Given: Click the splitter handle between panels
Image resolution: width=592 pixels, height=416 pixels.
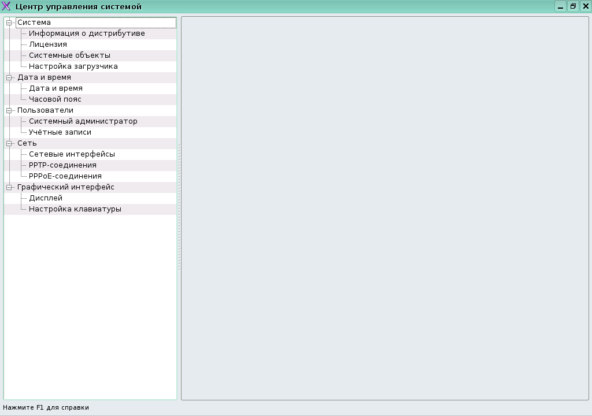Looking at the screenshot, I should 179,208.
